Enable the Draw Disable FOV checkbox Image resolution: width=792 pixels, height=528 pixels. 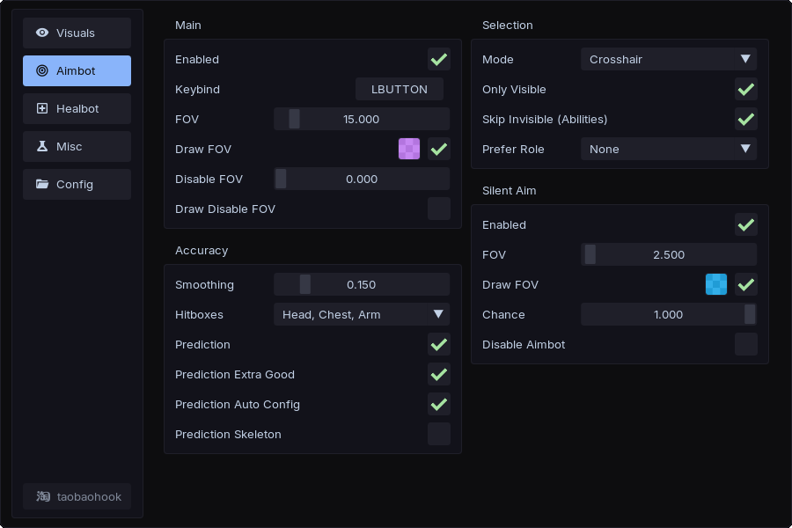point(438,209)
